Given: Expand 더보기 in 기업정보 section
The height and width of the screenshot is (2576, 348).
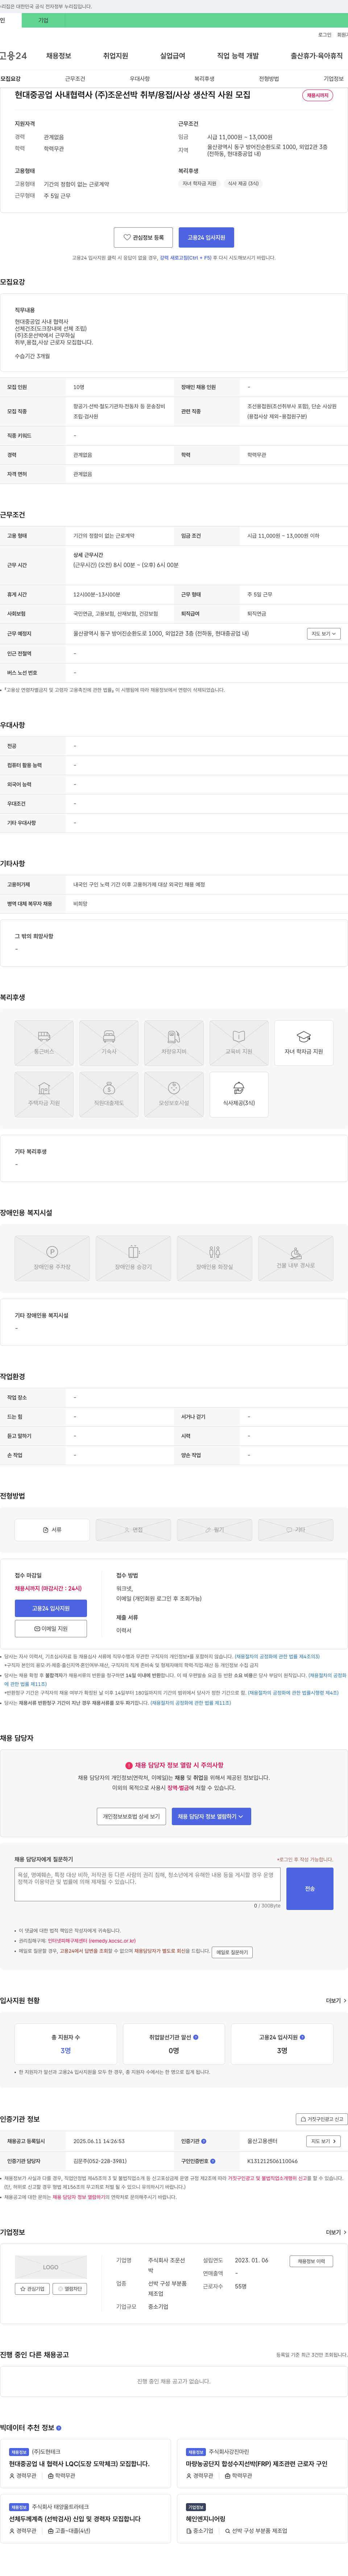Looking at the screenshot, I should tap(336, 2232).
